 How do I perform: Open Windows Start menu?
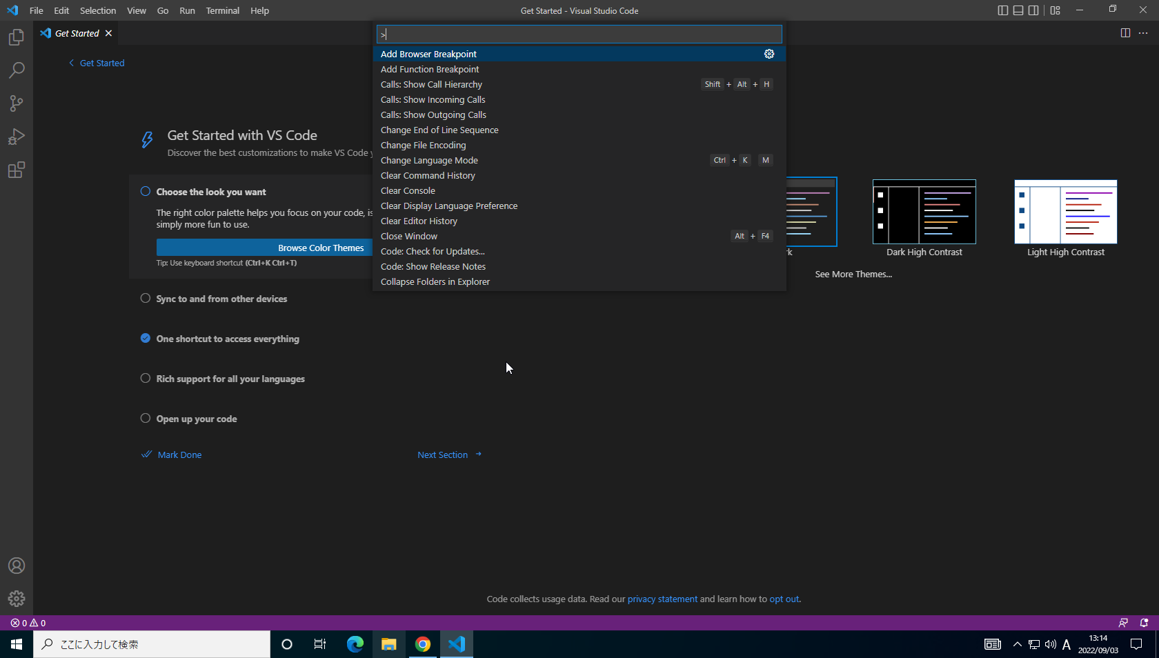[17, 644]
